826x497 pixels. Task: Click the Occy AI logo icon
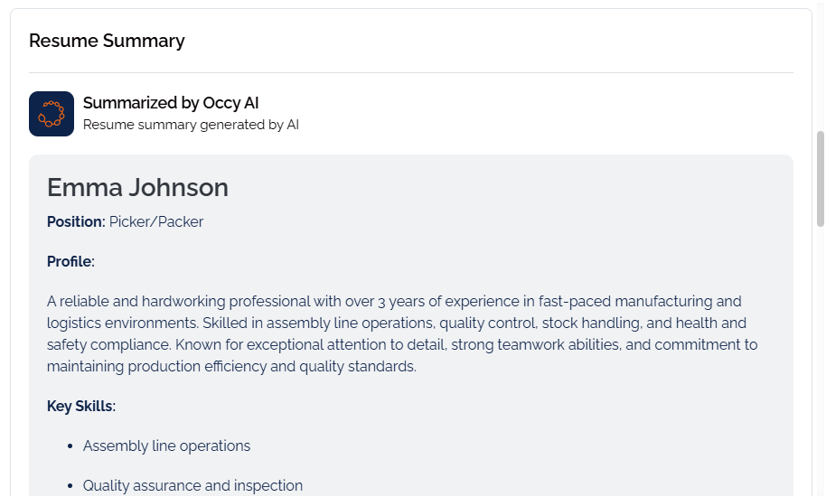point(52,114)
